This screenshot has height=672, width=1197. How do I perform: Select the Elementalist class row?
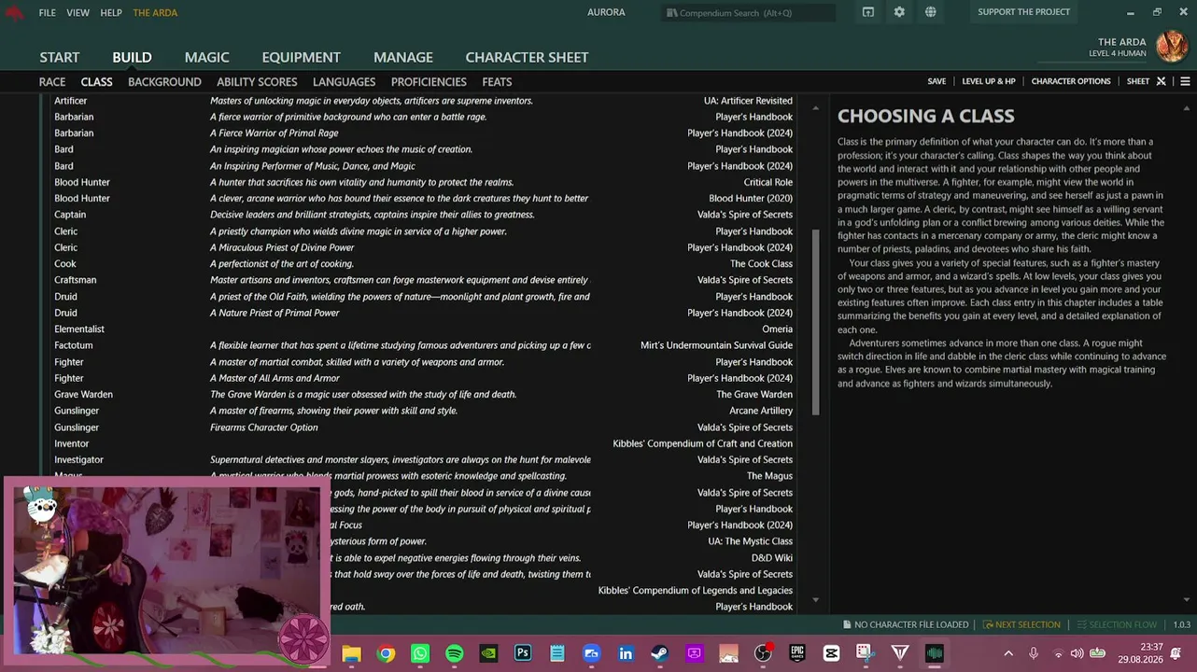tap(424, 329)
